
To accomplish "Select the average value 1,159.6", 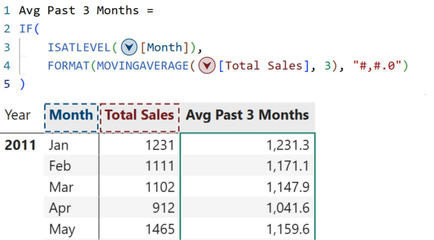I will (x=288, y=229).
